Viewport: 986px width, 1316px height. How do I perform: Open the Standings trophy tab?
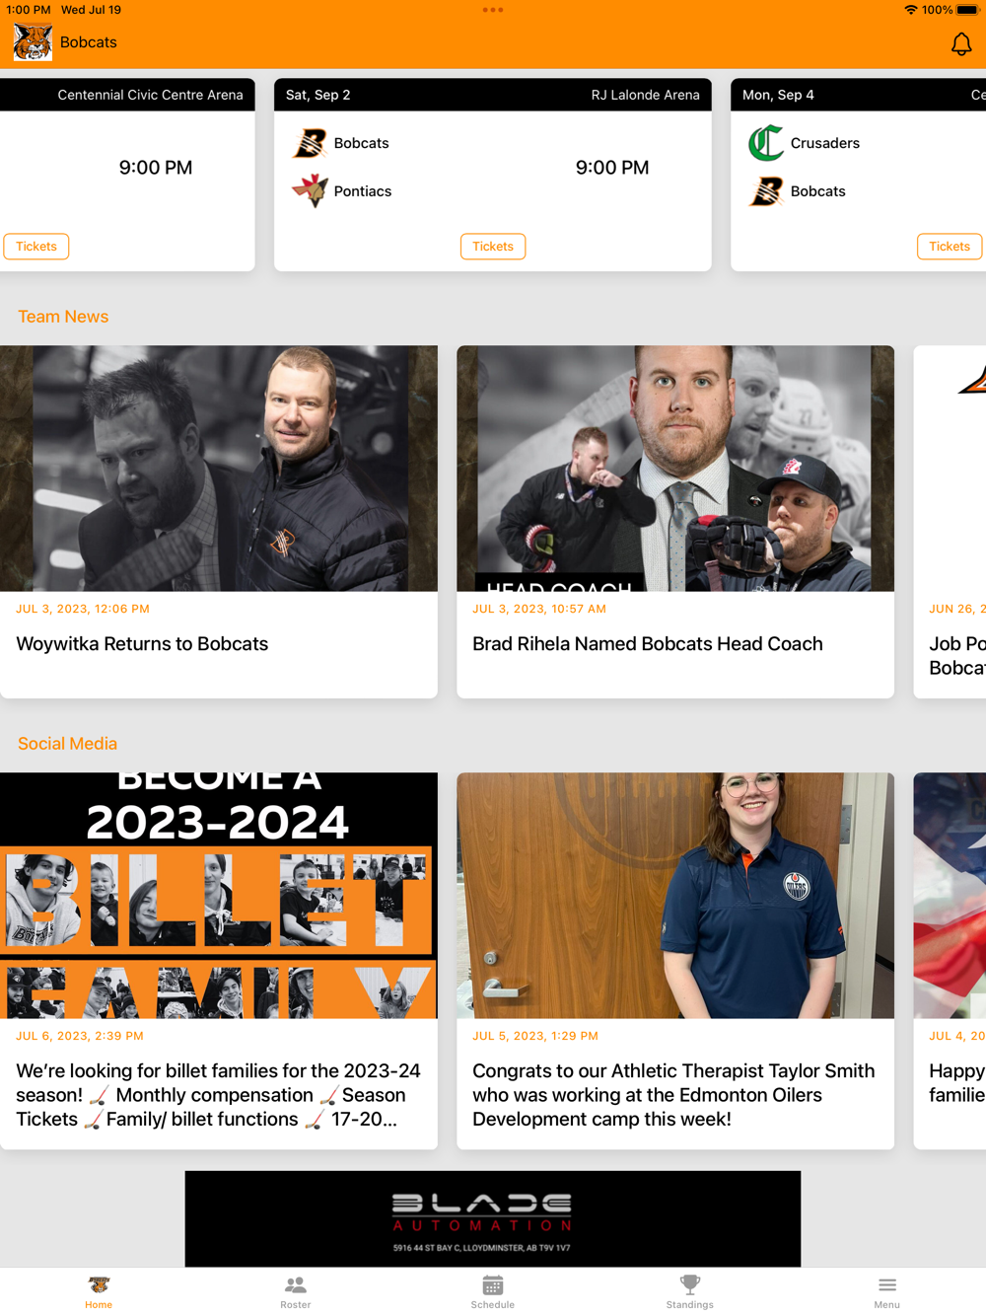[x=689, y=1292]
